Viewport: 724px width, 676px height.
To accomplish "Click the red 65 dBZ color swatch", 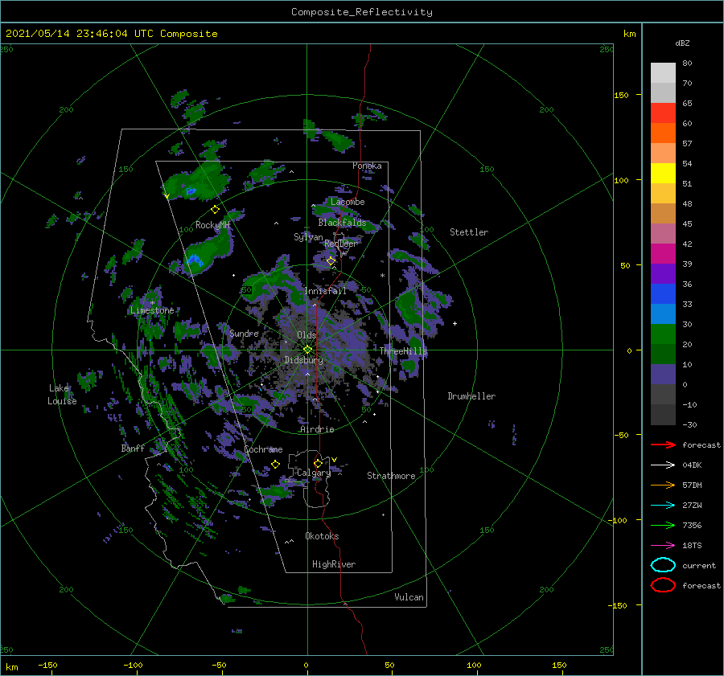I will pyautogui.click(x=663, y=113).
